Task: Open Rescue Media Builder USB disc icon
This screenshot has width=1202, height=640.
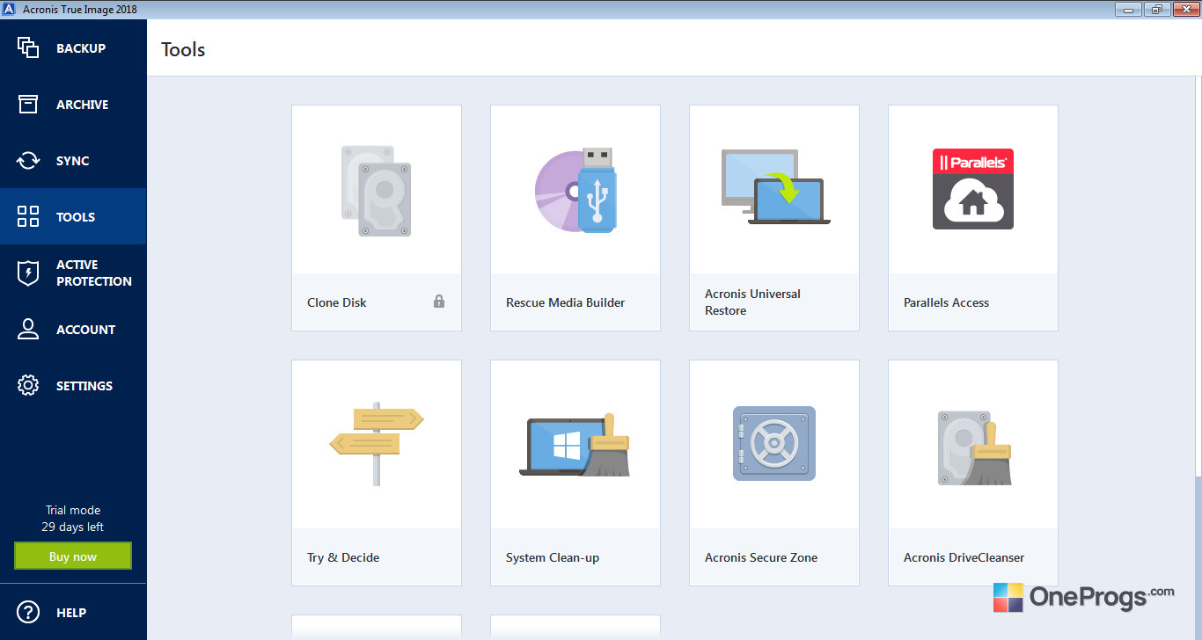Action: 575,191
